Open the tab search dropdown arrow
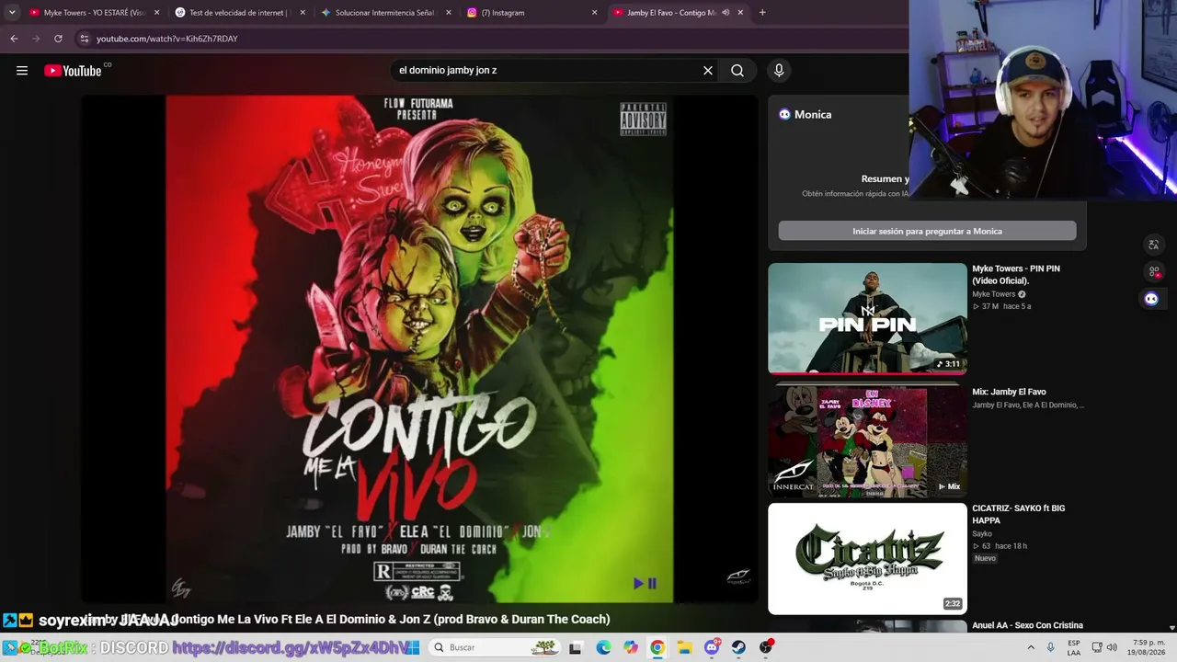 pos(12,13)
